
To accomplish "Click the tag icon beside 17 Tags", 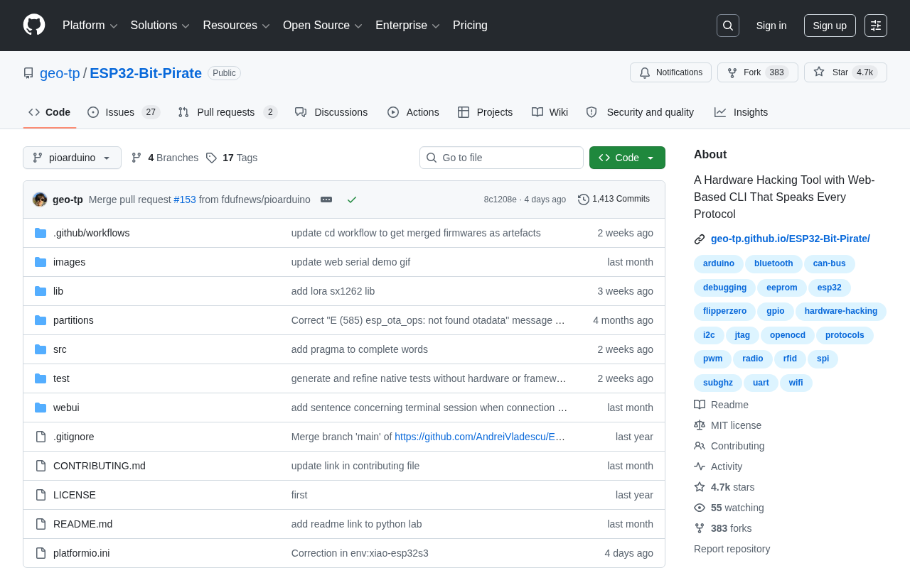I will click(211, 158).
